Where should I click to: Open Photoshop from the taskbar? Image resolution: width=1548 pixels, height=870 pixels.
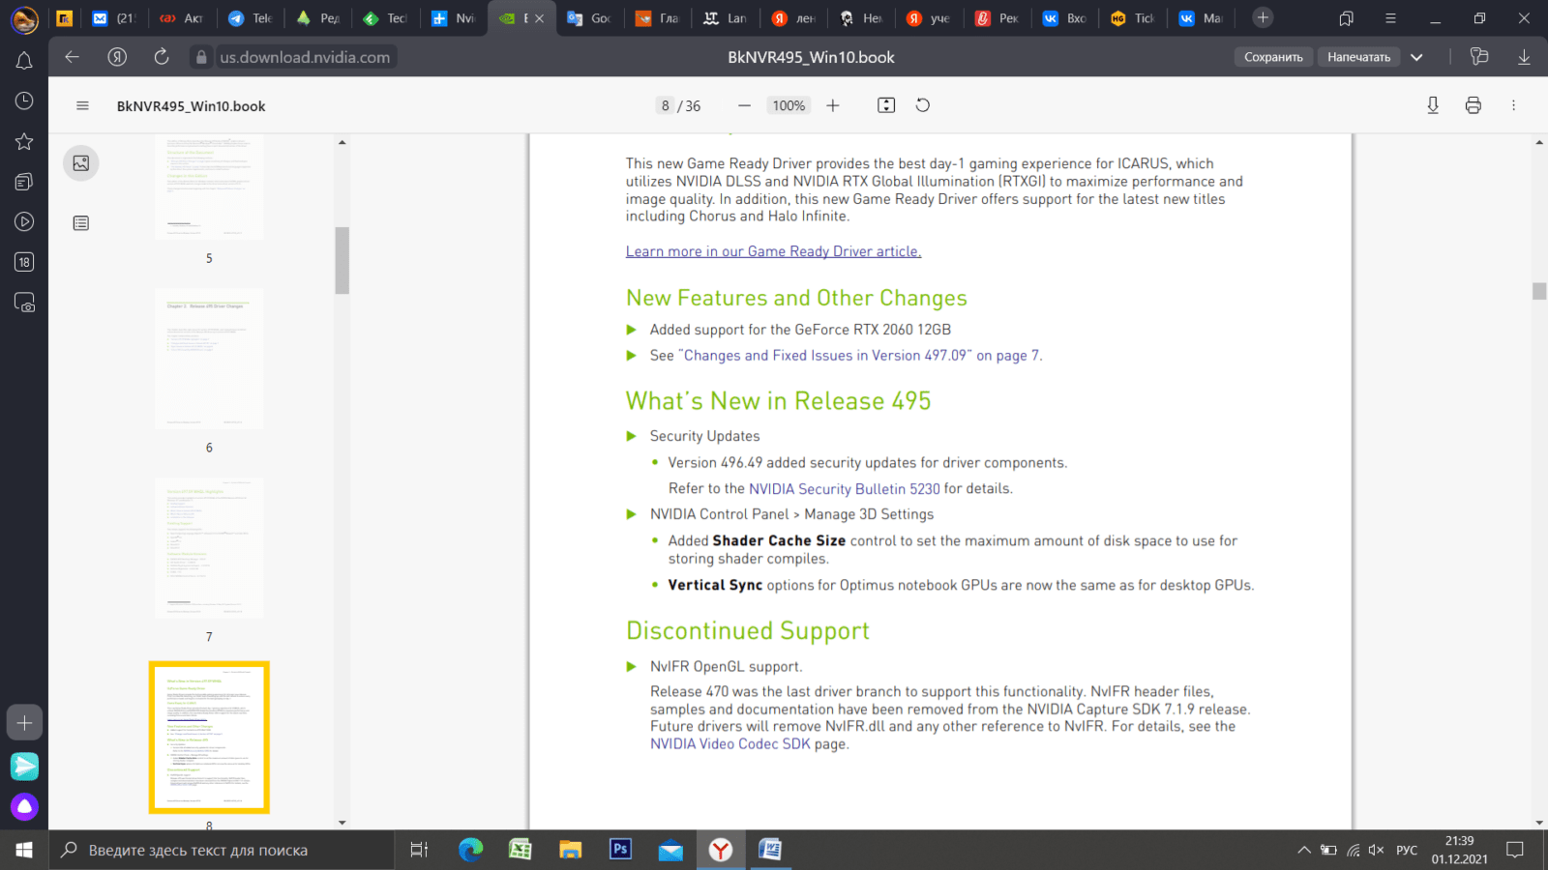coord(620,850)
